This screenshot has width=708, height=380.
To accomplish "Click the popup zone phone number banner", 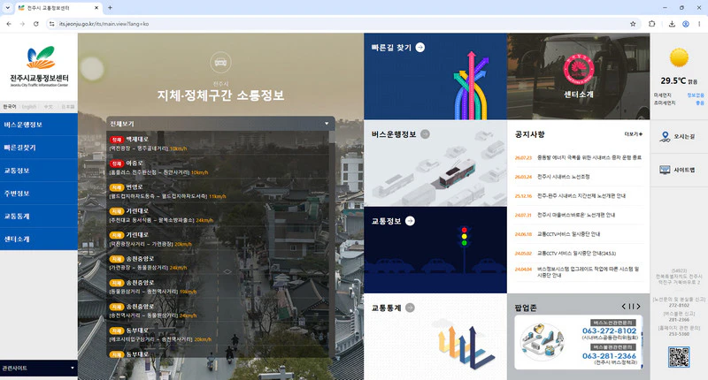I will [579, 342].
